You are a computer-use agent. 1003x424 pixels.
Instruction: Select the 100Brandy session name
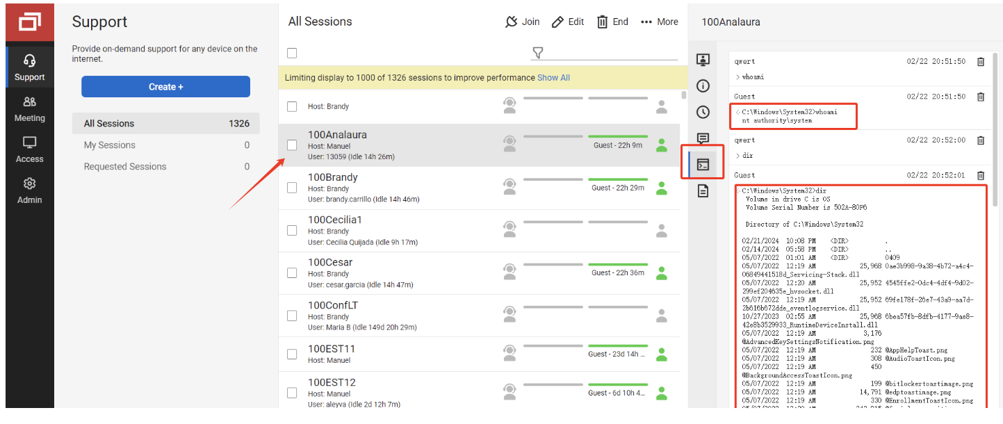pos(333,177)
